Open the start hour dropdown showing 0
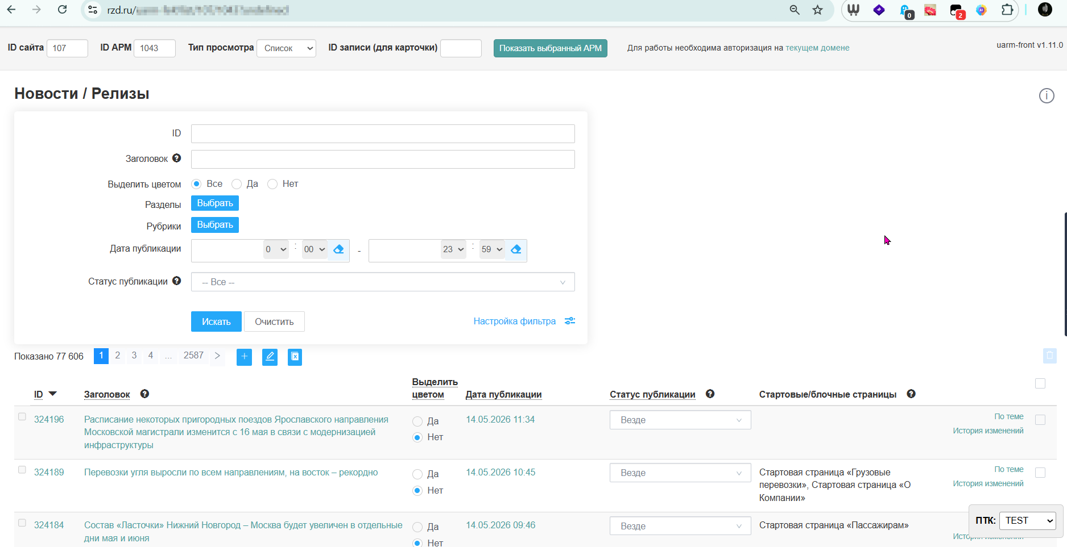The height and width of the screenshot is (547, 1067). click(276, 249)
